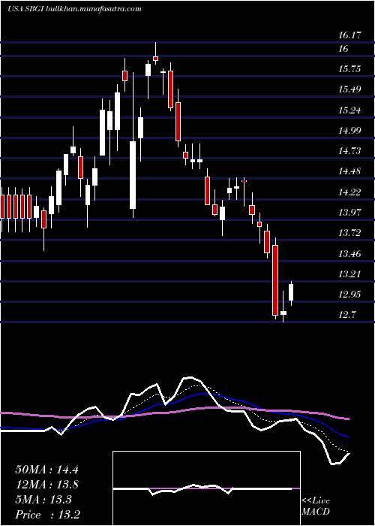The height and width of the screenshot is (526, 375).
Task: Click the 12MA : 13.8 reading
Action: click(x=46, y=485)
